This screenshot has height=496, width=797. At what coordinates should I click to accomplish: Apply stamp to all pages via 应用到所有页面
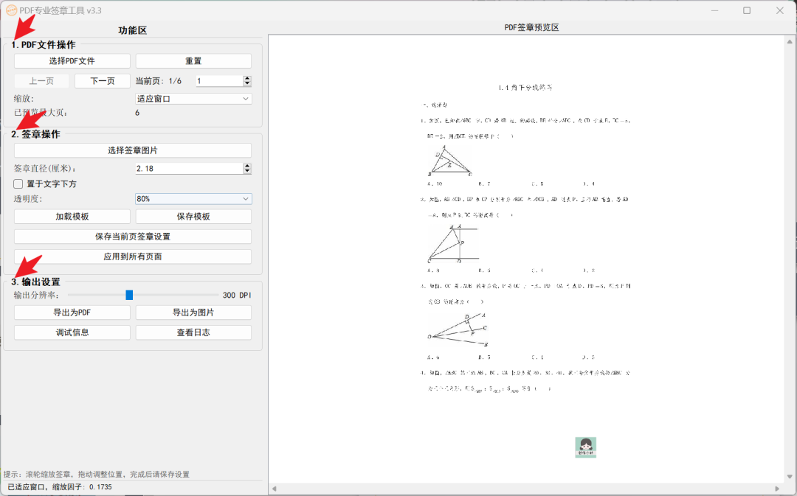pyautogui.click(x=132, y=254)
